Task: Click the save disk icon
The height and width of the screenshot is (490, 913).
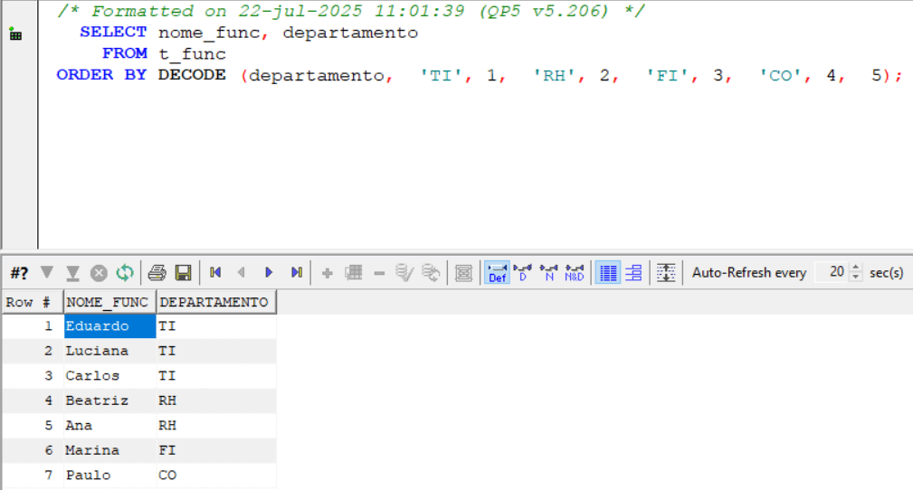Action: (183, 272)
